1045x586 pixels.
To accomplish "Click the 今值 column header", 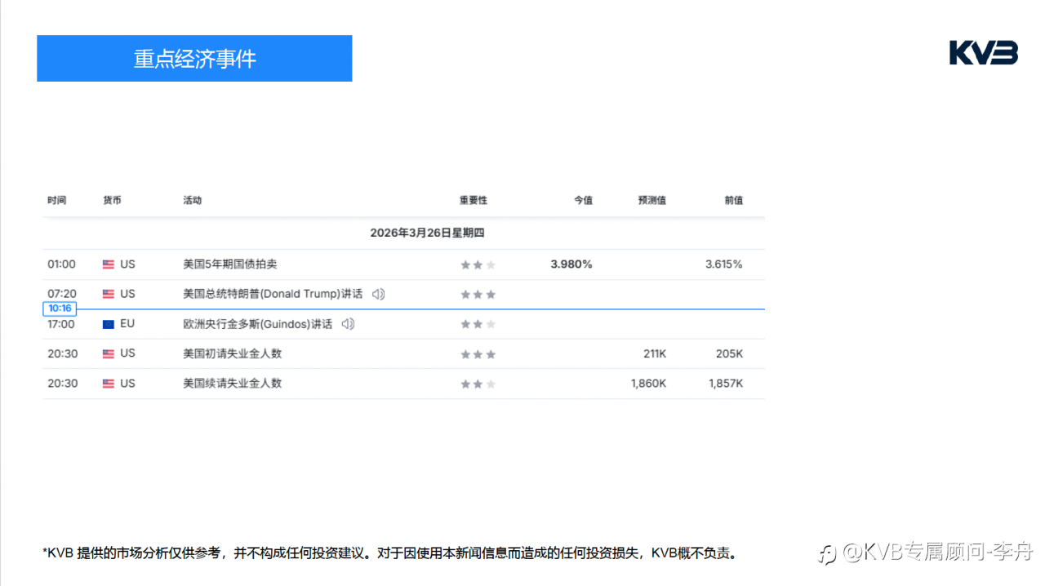I will pos(583,200).
